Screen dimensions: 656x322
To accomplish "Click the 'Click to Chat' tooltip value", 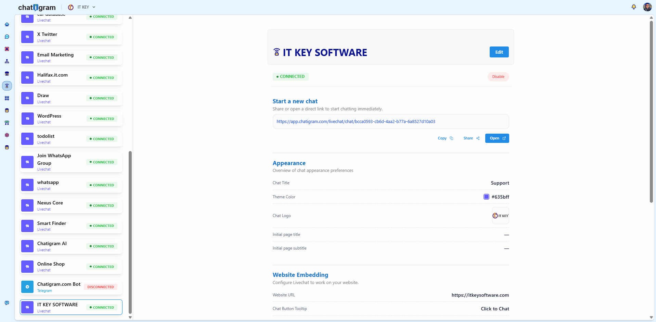I will coord(495,309).
